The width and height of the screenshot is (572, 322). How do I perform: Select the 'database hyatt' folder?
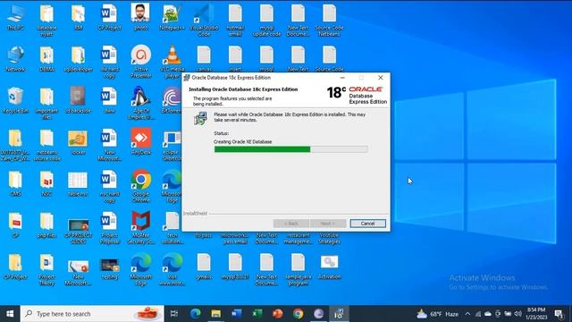click(x=46, y=21)
